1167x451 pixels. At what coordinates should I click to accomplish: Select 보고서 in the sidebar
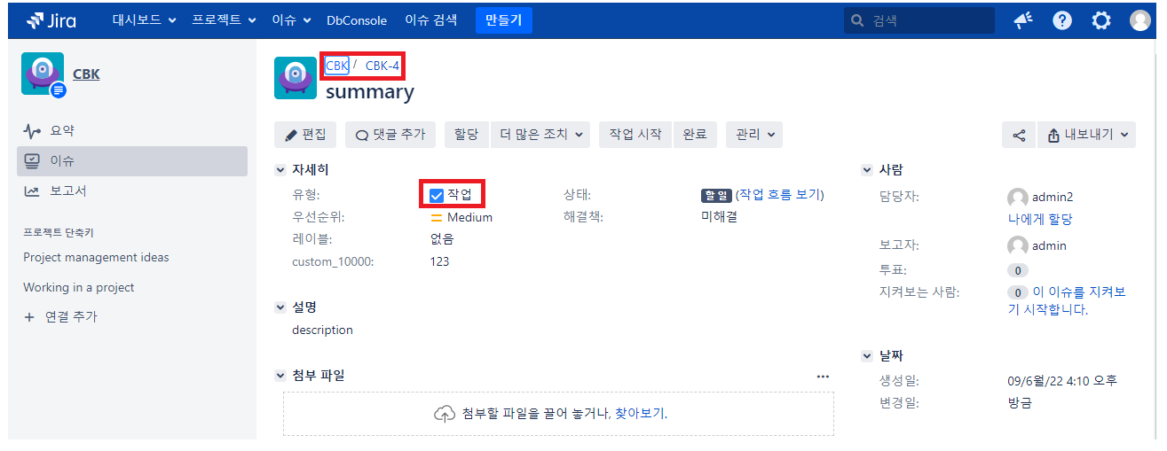pyautogui.click(x=68, y=191)
